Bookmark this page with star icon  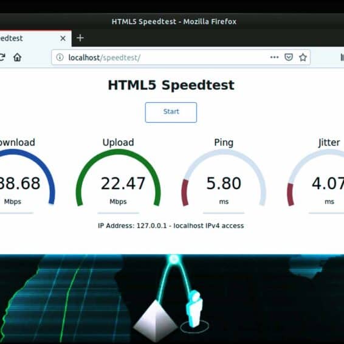click(x=303, y=58)
